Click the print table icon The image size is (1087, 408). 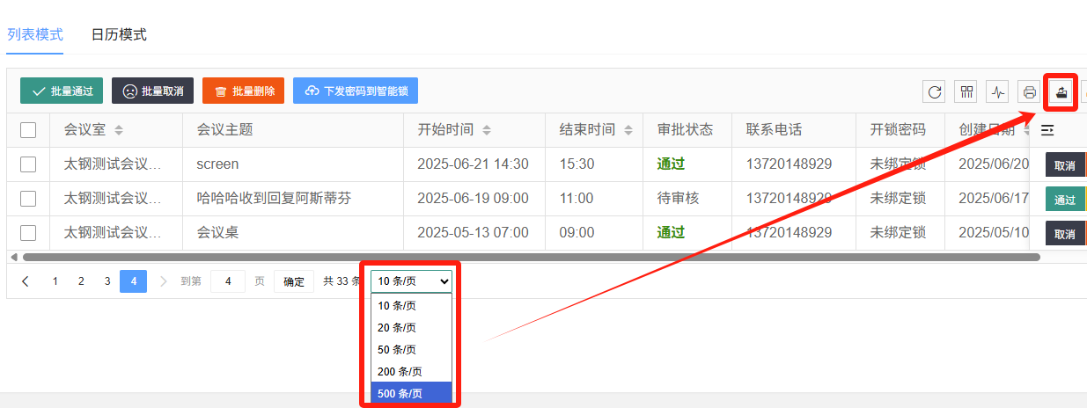tap(1029, 91)
